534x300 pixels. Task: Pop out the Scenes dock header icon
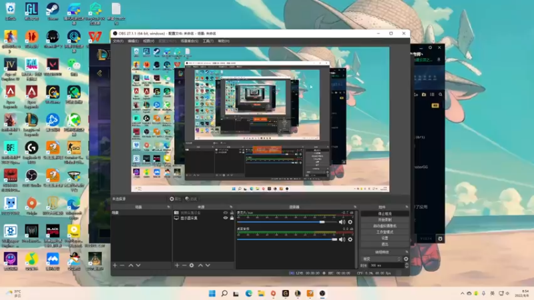pos(168,207)
